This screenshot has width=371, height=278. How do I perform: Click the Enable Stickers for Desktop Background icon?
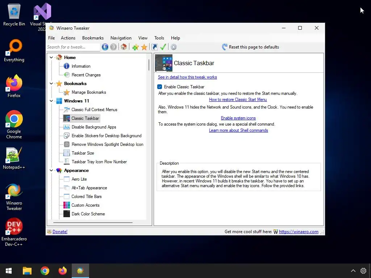click(67, 136)
